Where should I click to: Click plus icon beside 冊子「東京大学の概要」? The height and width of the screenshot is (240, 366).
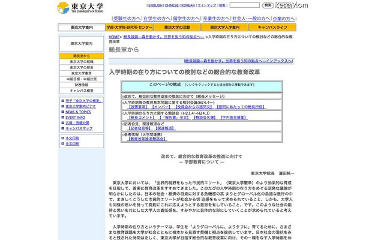[x=62, y=101]
